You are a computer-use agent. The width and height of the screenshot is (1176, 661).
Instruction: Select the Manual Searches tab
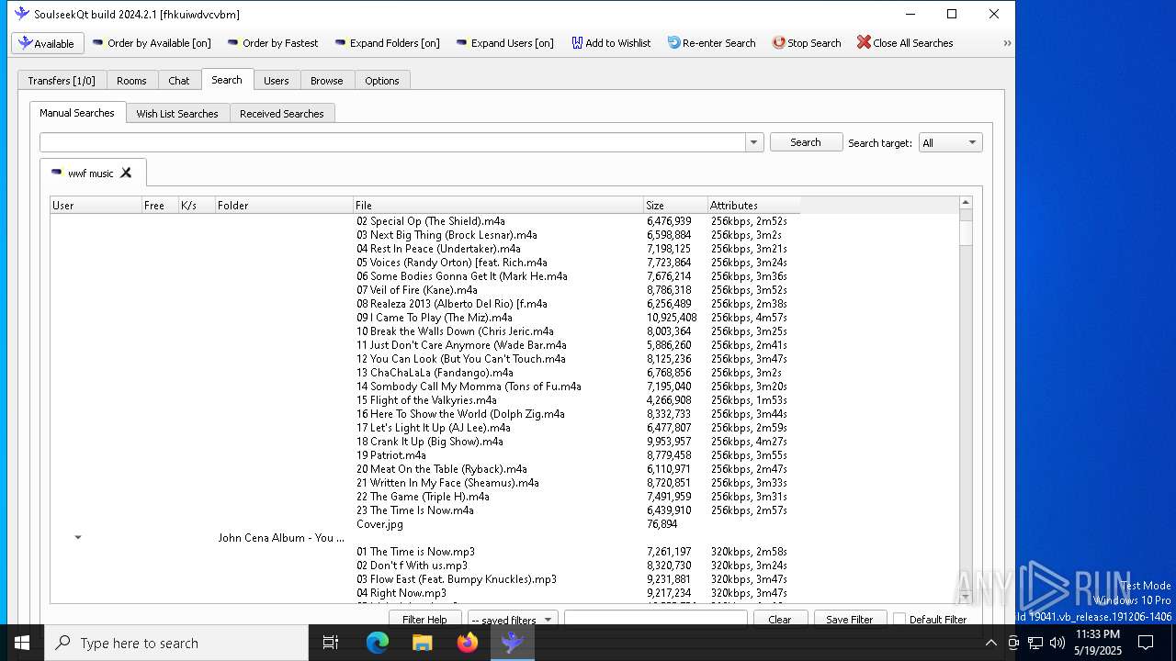[77, 113]
